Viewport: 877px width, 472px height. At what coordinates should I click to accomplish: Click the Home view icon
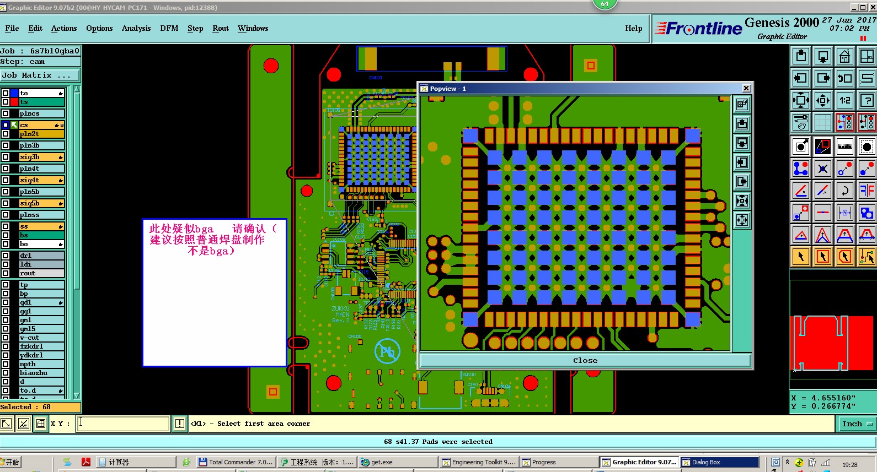[845, 56]
